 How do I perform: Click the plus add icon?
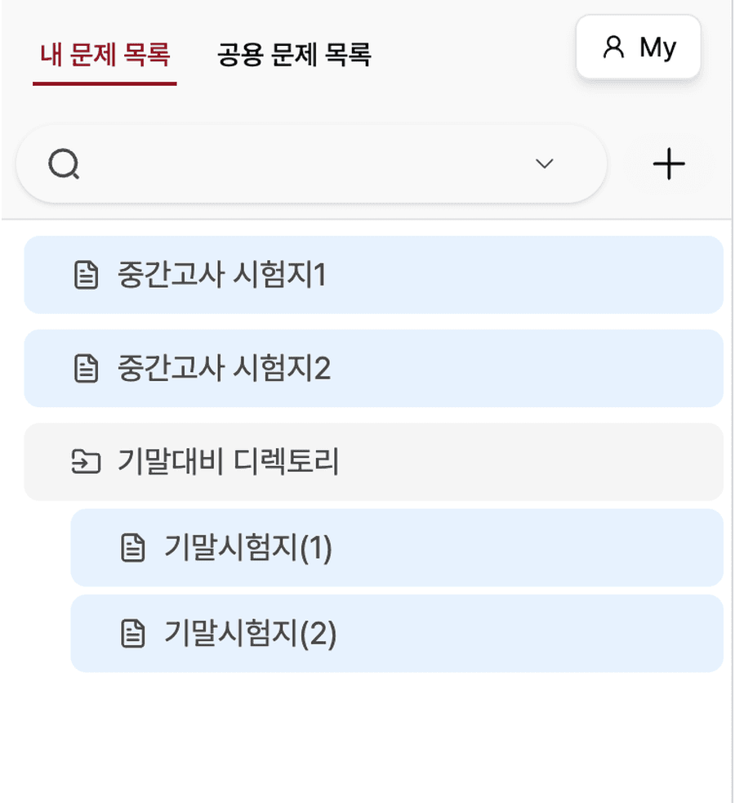click(x=669, y=164)
